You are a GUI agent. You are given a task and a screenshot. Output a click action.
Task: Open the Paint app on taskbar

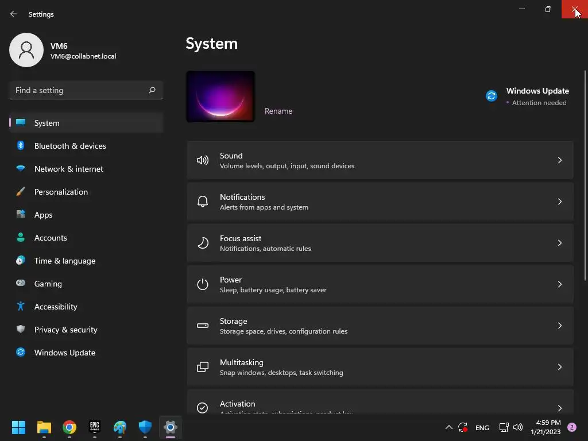120,427
